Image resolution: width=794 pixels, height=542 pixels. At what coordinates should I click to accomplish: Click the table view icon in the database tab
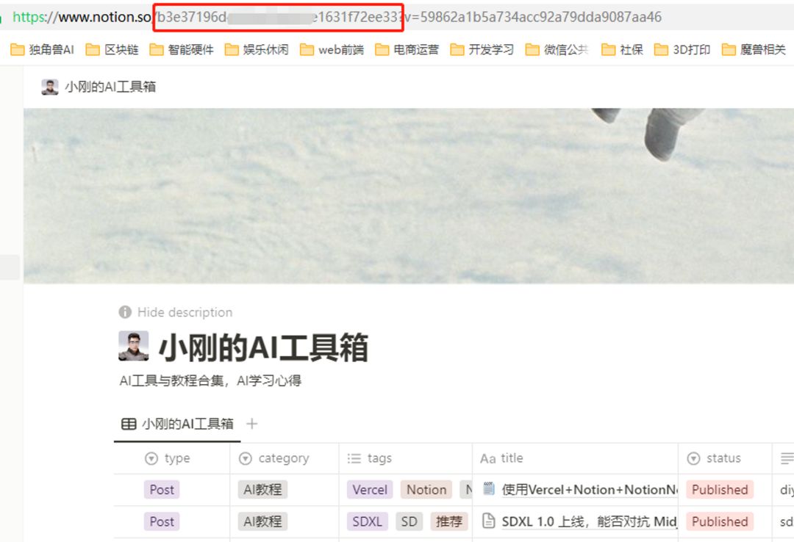tap(129, 424)
